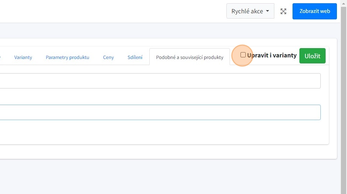The width and height of the screenshot is (347, 194).
Task: Click the bold 'Upravit i varianty' label text
Action: (x=272, y=55)
